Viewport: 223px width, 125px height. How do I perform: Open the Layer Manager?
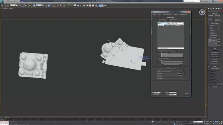click(x=84, y=6)
